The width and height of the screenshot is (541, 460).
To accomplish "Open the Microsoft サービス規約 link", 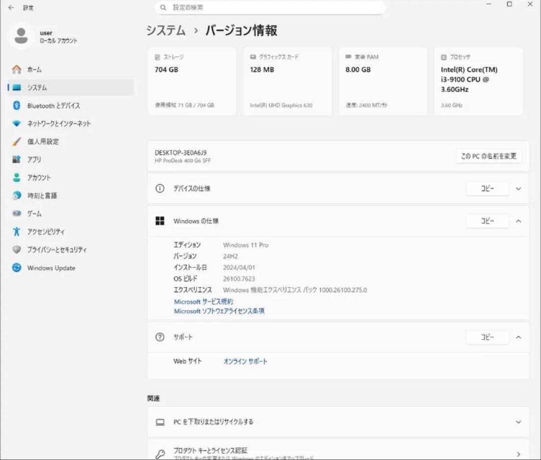I will 202,301.
